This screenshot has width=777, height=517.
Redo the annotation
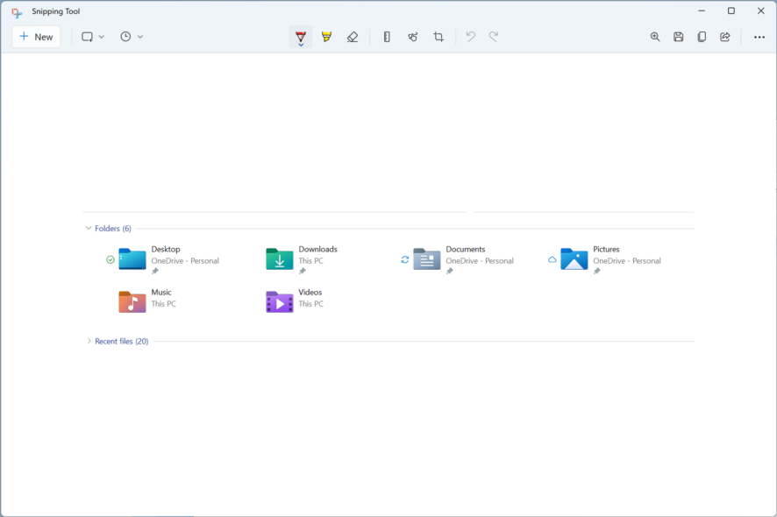coord(494,37)
